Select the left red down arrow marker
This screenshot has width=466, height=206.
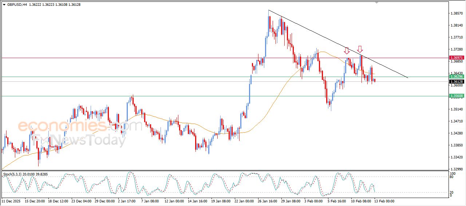pyautogui.click(x=347, y=51)
